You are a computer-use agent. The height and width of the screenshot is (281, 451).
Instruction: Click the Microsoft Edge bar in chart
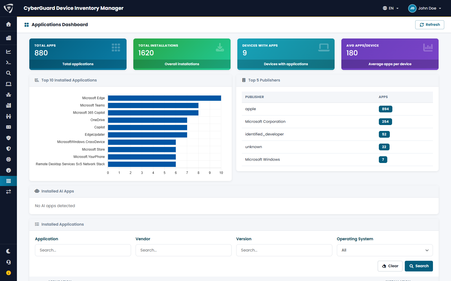[x=164, y=98]
